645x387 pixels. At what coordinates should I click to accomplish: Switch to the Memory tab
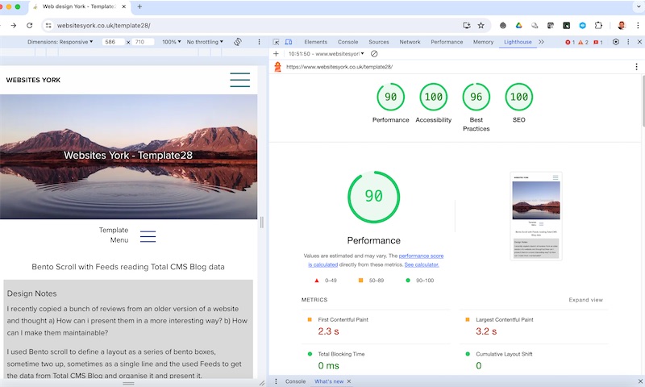click(483, 42)
